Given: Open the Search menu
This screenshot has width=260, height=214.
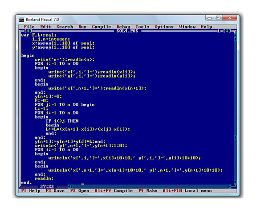Looking at the screenshot, I should coord(65,27).
